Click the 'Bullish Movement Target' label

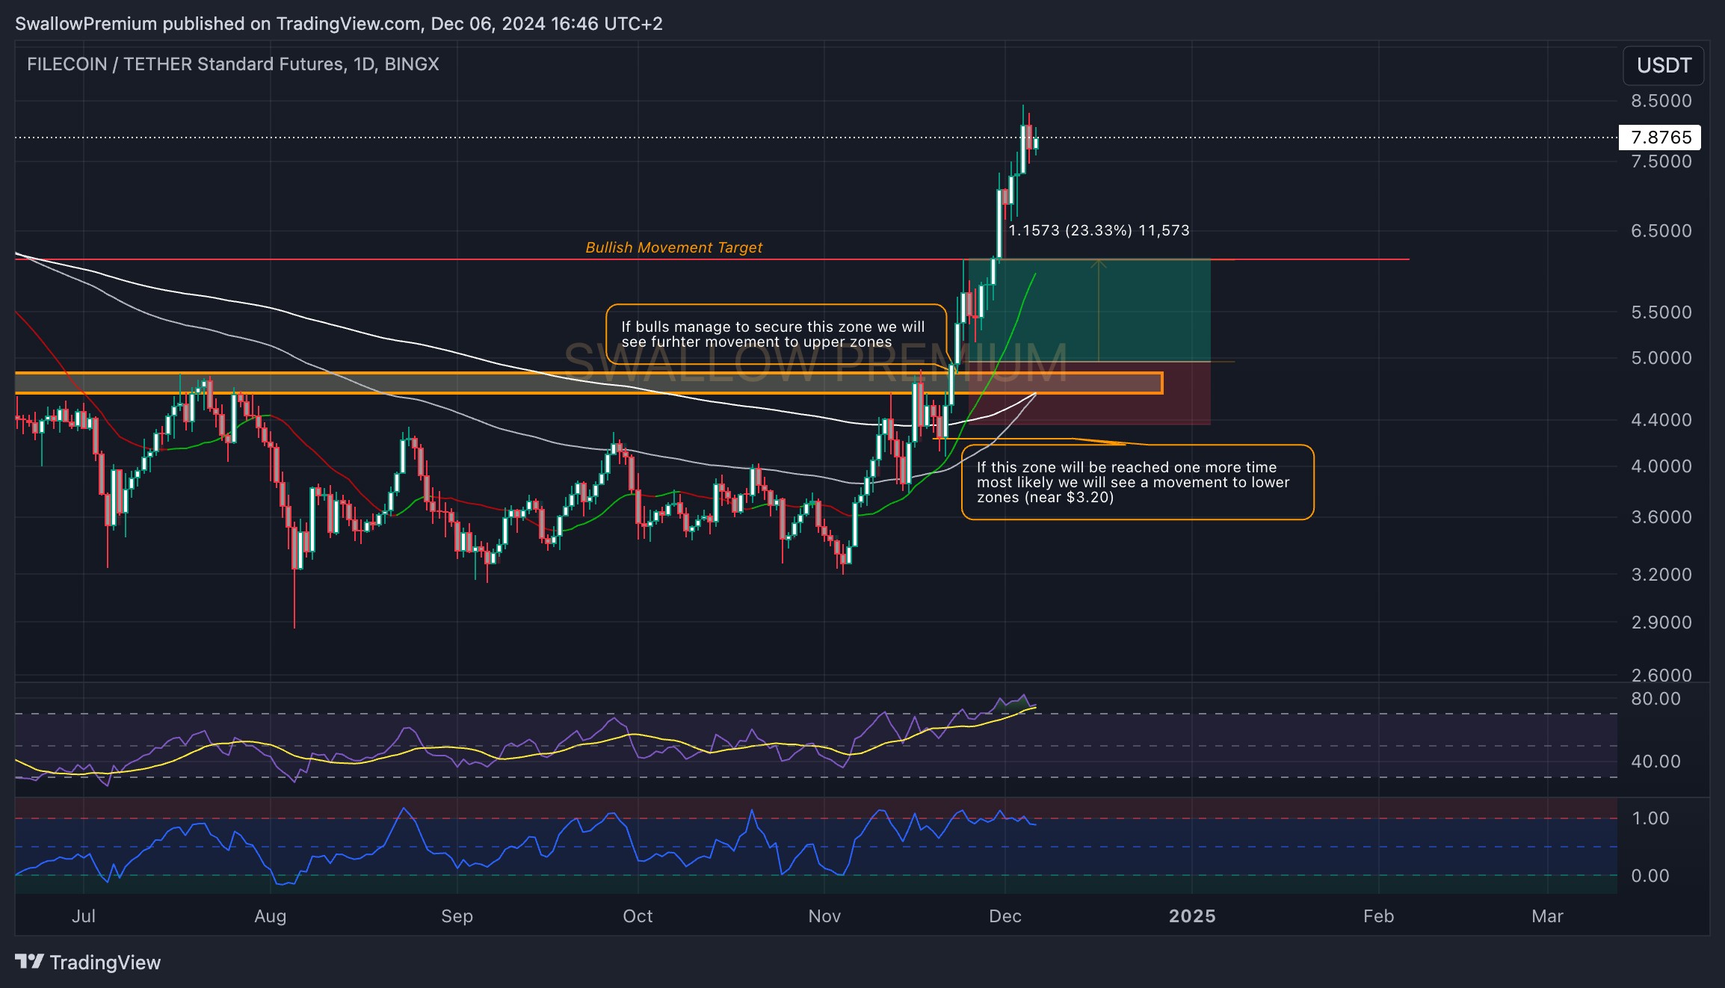click(673, 247)
